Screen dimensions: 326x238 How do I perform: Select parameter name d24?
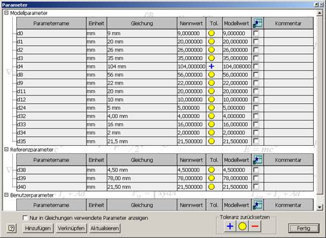pyautogui.click(x=51, y=108)
